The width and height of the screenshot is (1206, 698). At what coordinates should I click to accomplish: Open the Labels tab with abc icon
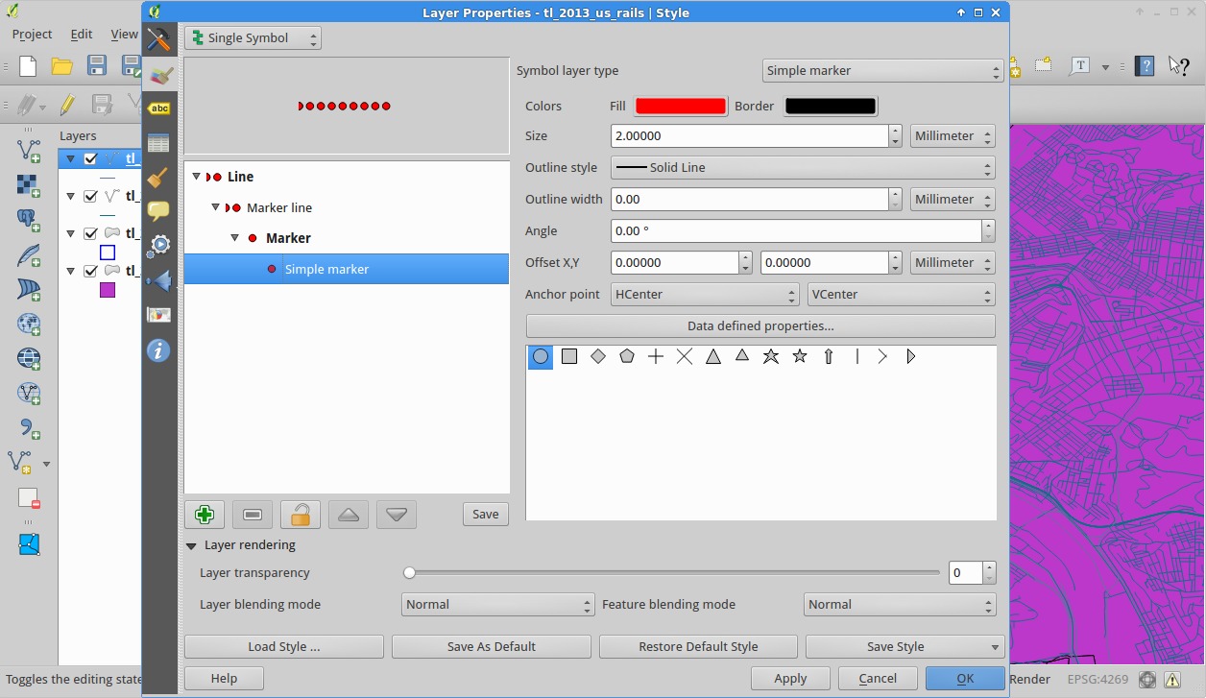[159, 108]
